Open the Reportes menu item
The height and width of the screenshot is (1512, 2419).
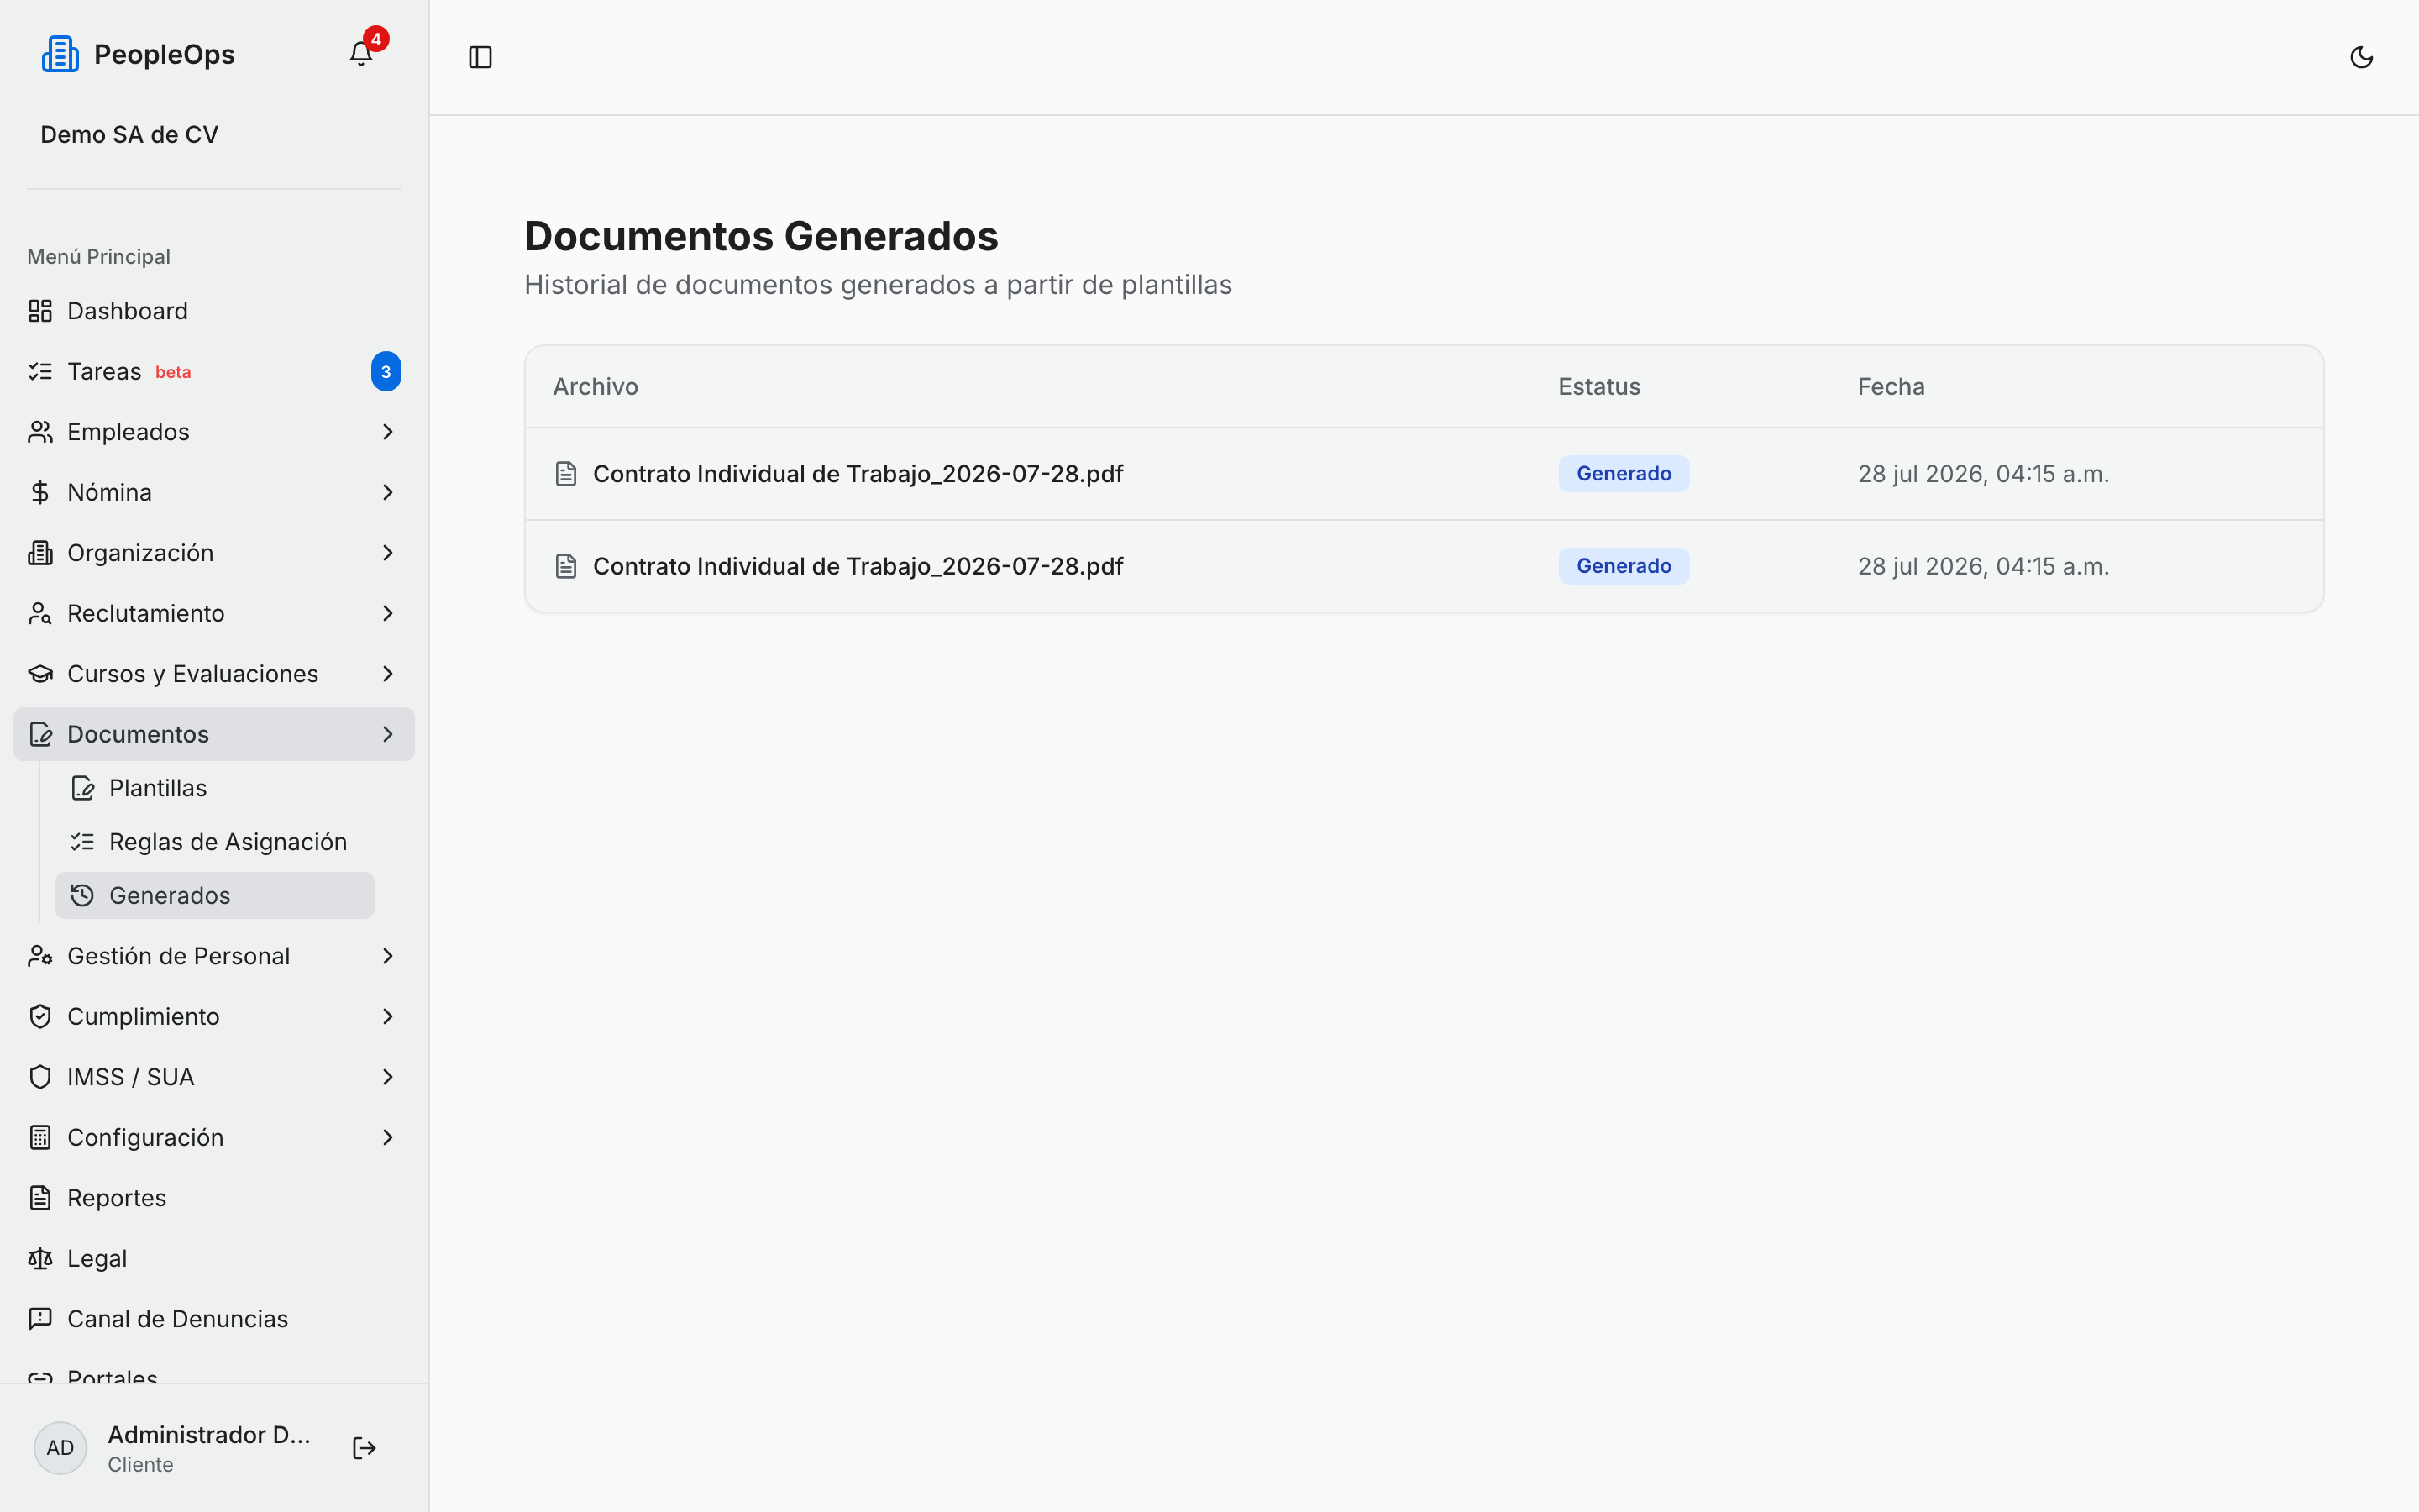[214, 1198]
